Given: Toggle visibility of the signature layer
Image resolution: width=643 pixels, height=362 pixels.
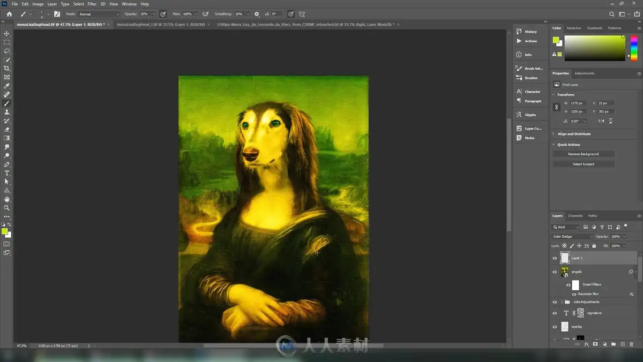Looking at the screenshot, I should tap(555, 313).
